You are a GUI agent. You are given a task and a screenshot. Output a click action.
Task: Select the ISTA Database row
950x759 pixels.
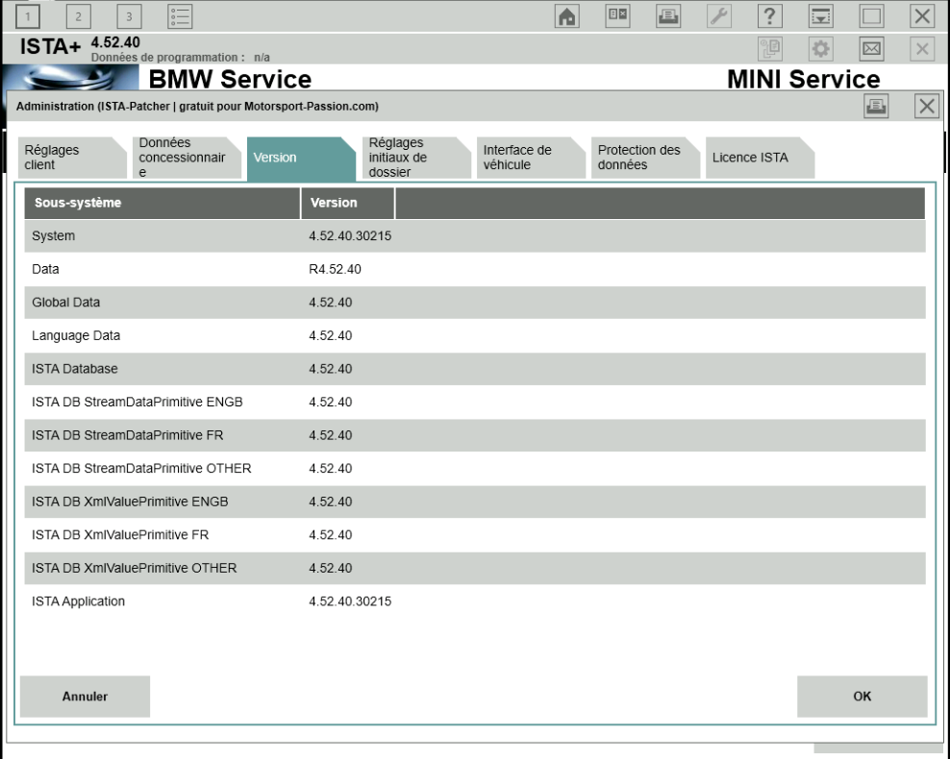tap(475, 369)
